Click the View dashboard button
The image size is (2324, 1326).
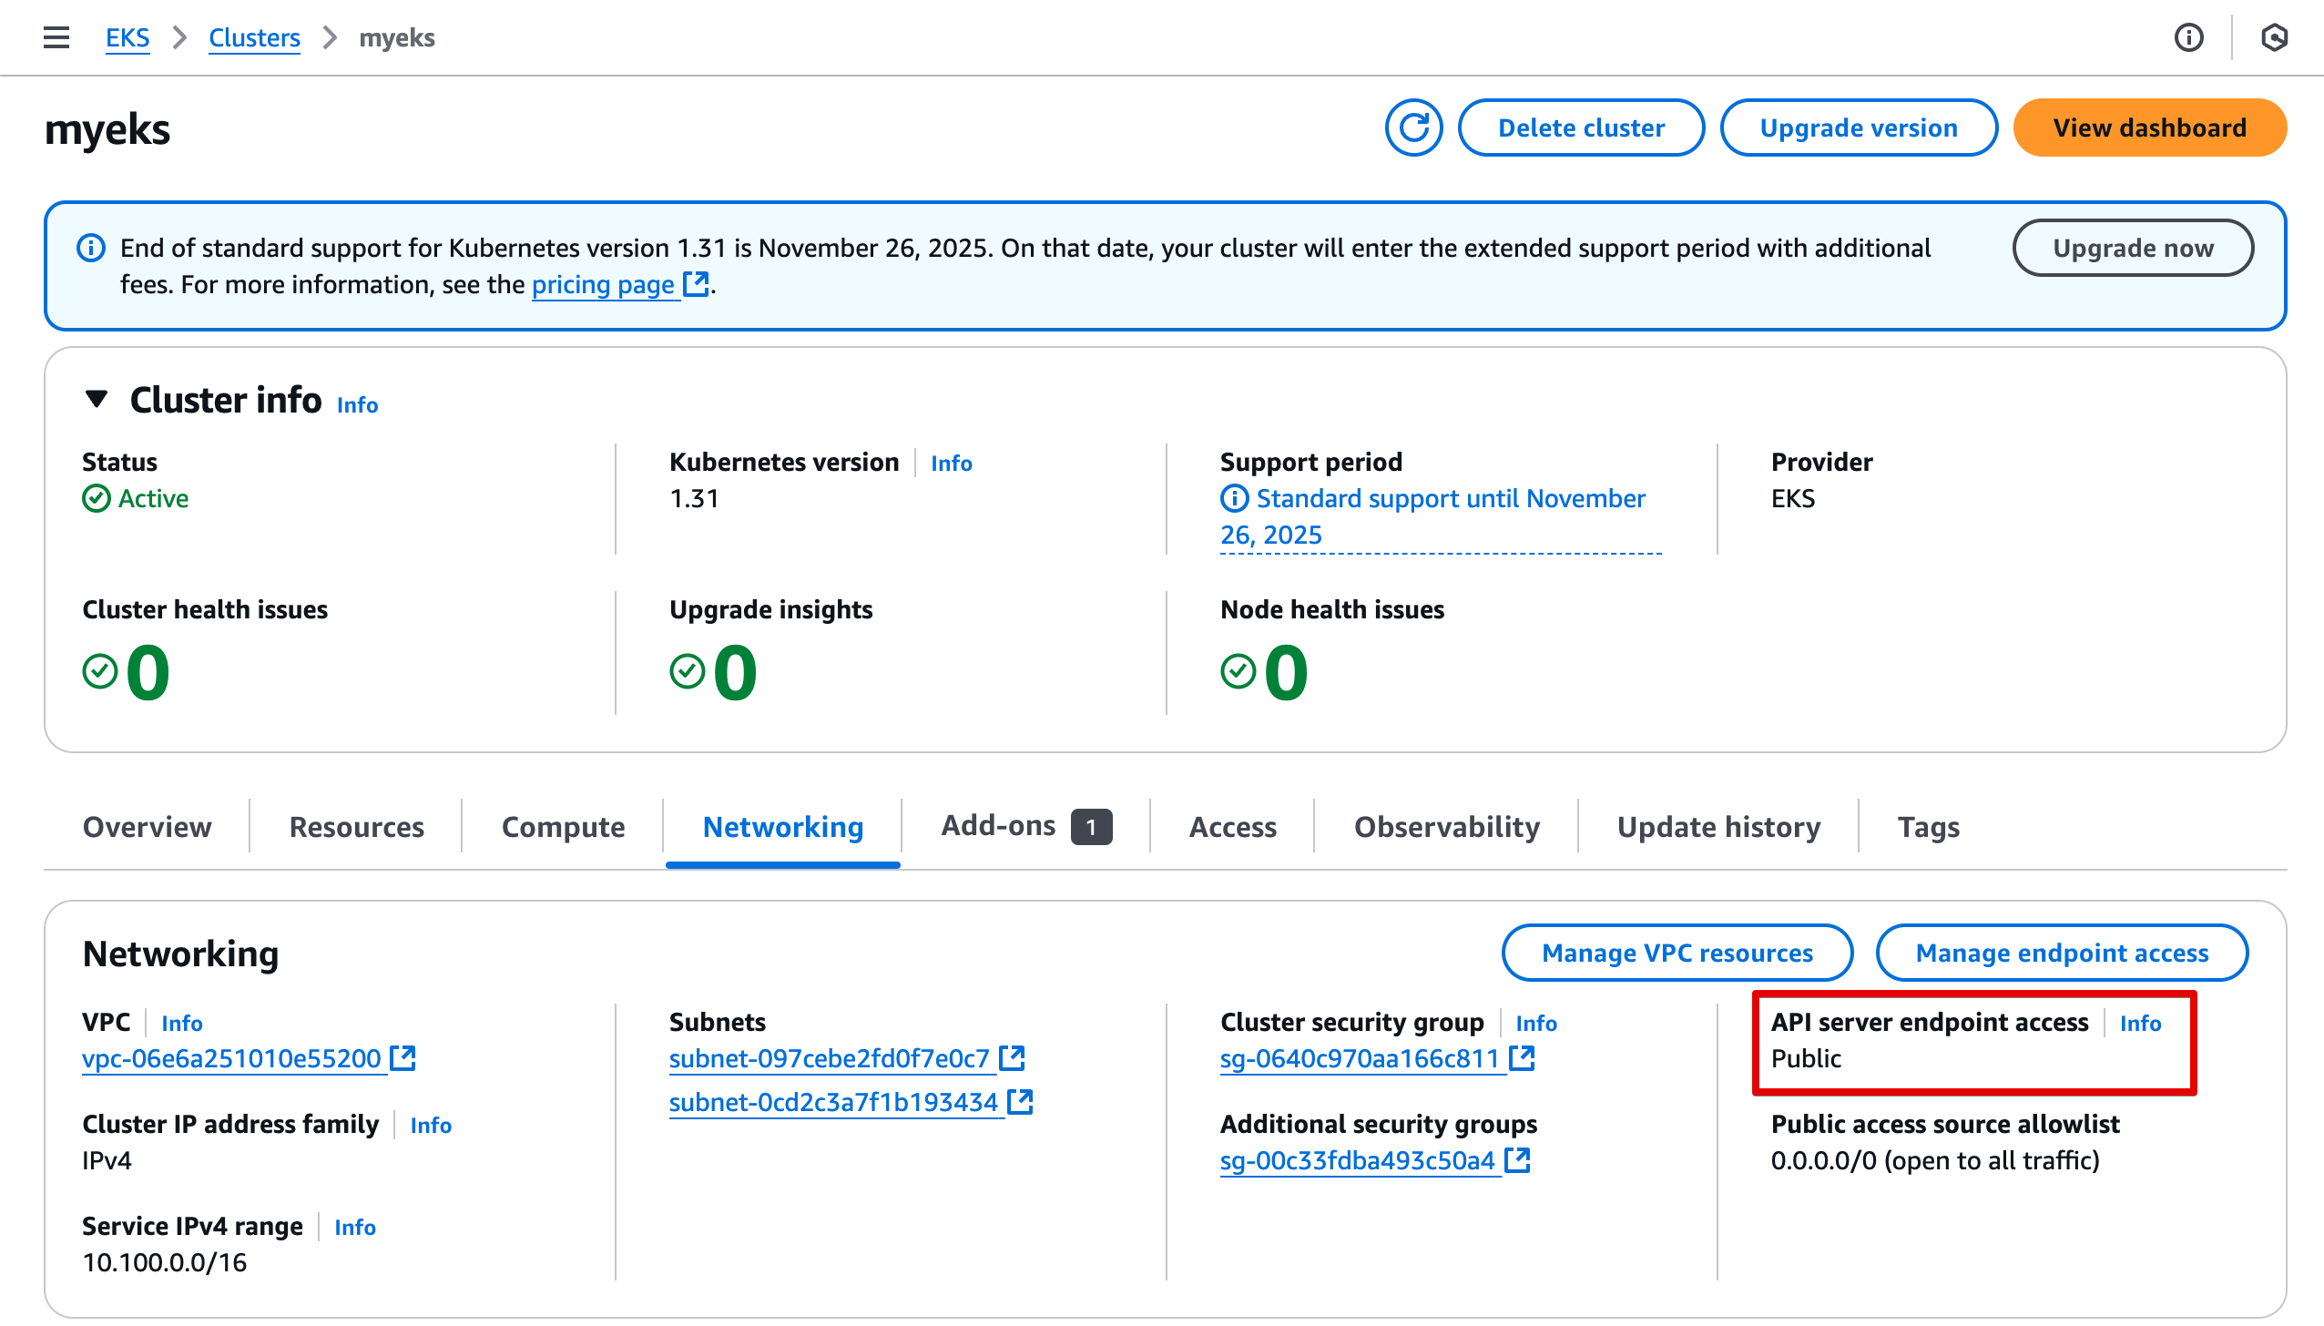tap(2150, 127)
